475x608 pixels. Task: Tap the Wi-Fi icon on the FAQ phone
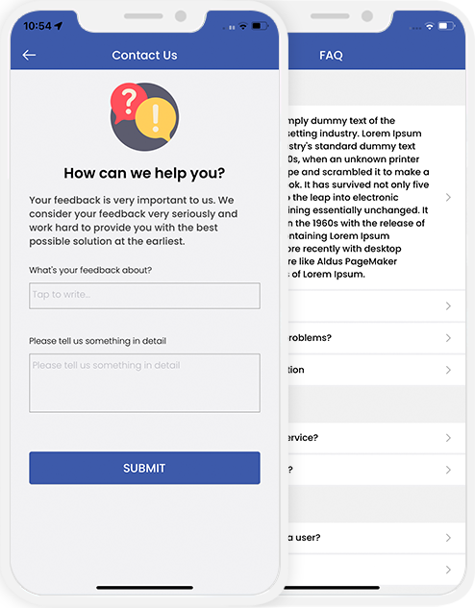point(429,26)
